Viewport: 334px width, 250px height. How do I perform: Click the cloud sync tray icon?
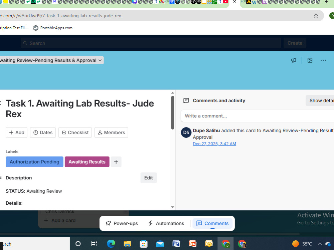pos(328,244)
